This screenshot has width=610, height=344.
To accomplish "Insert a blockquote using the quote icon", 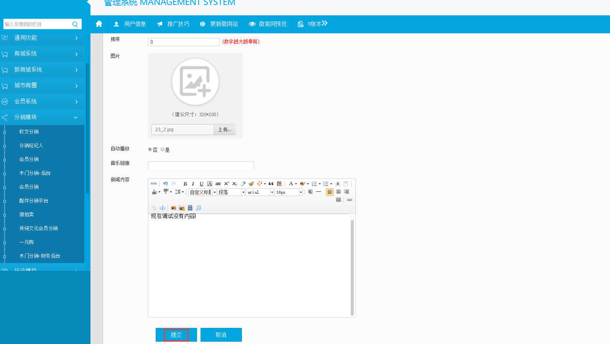I will pos(271,184).
